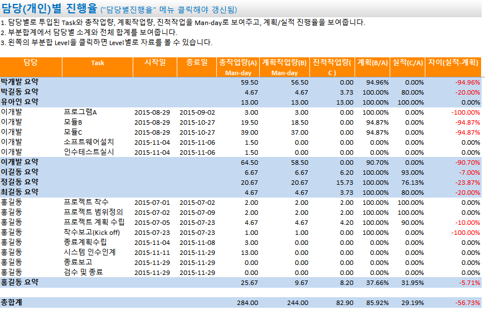Click the -56.73% total difference cell
Viewport: 485px width, 310px height.
[x=468, y=303]
